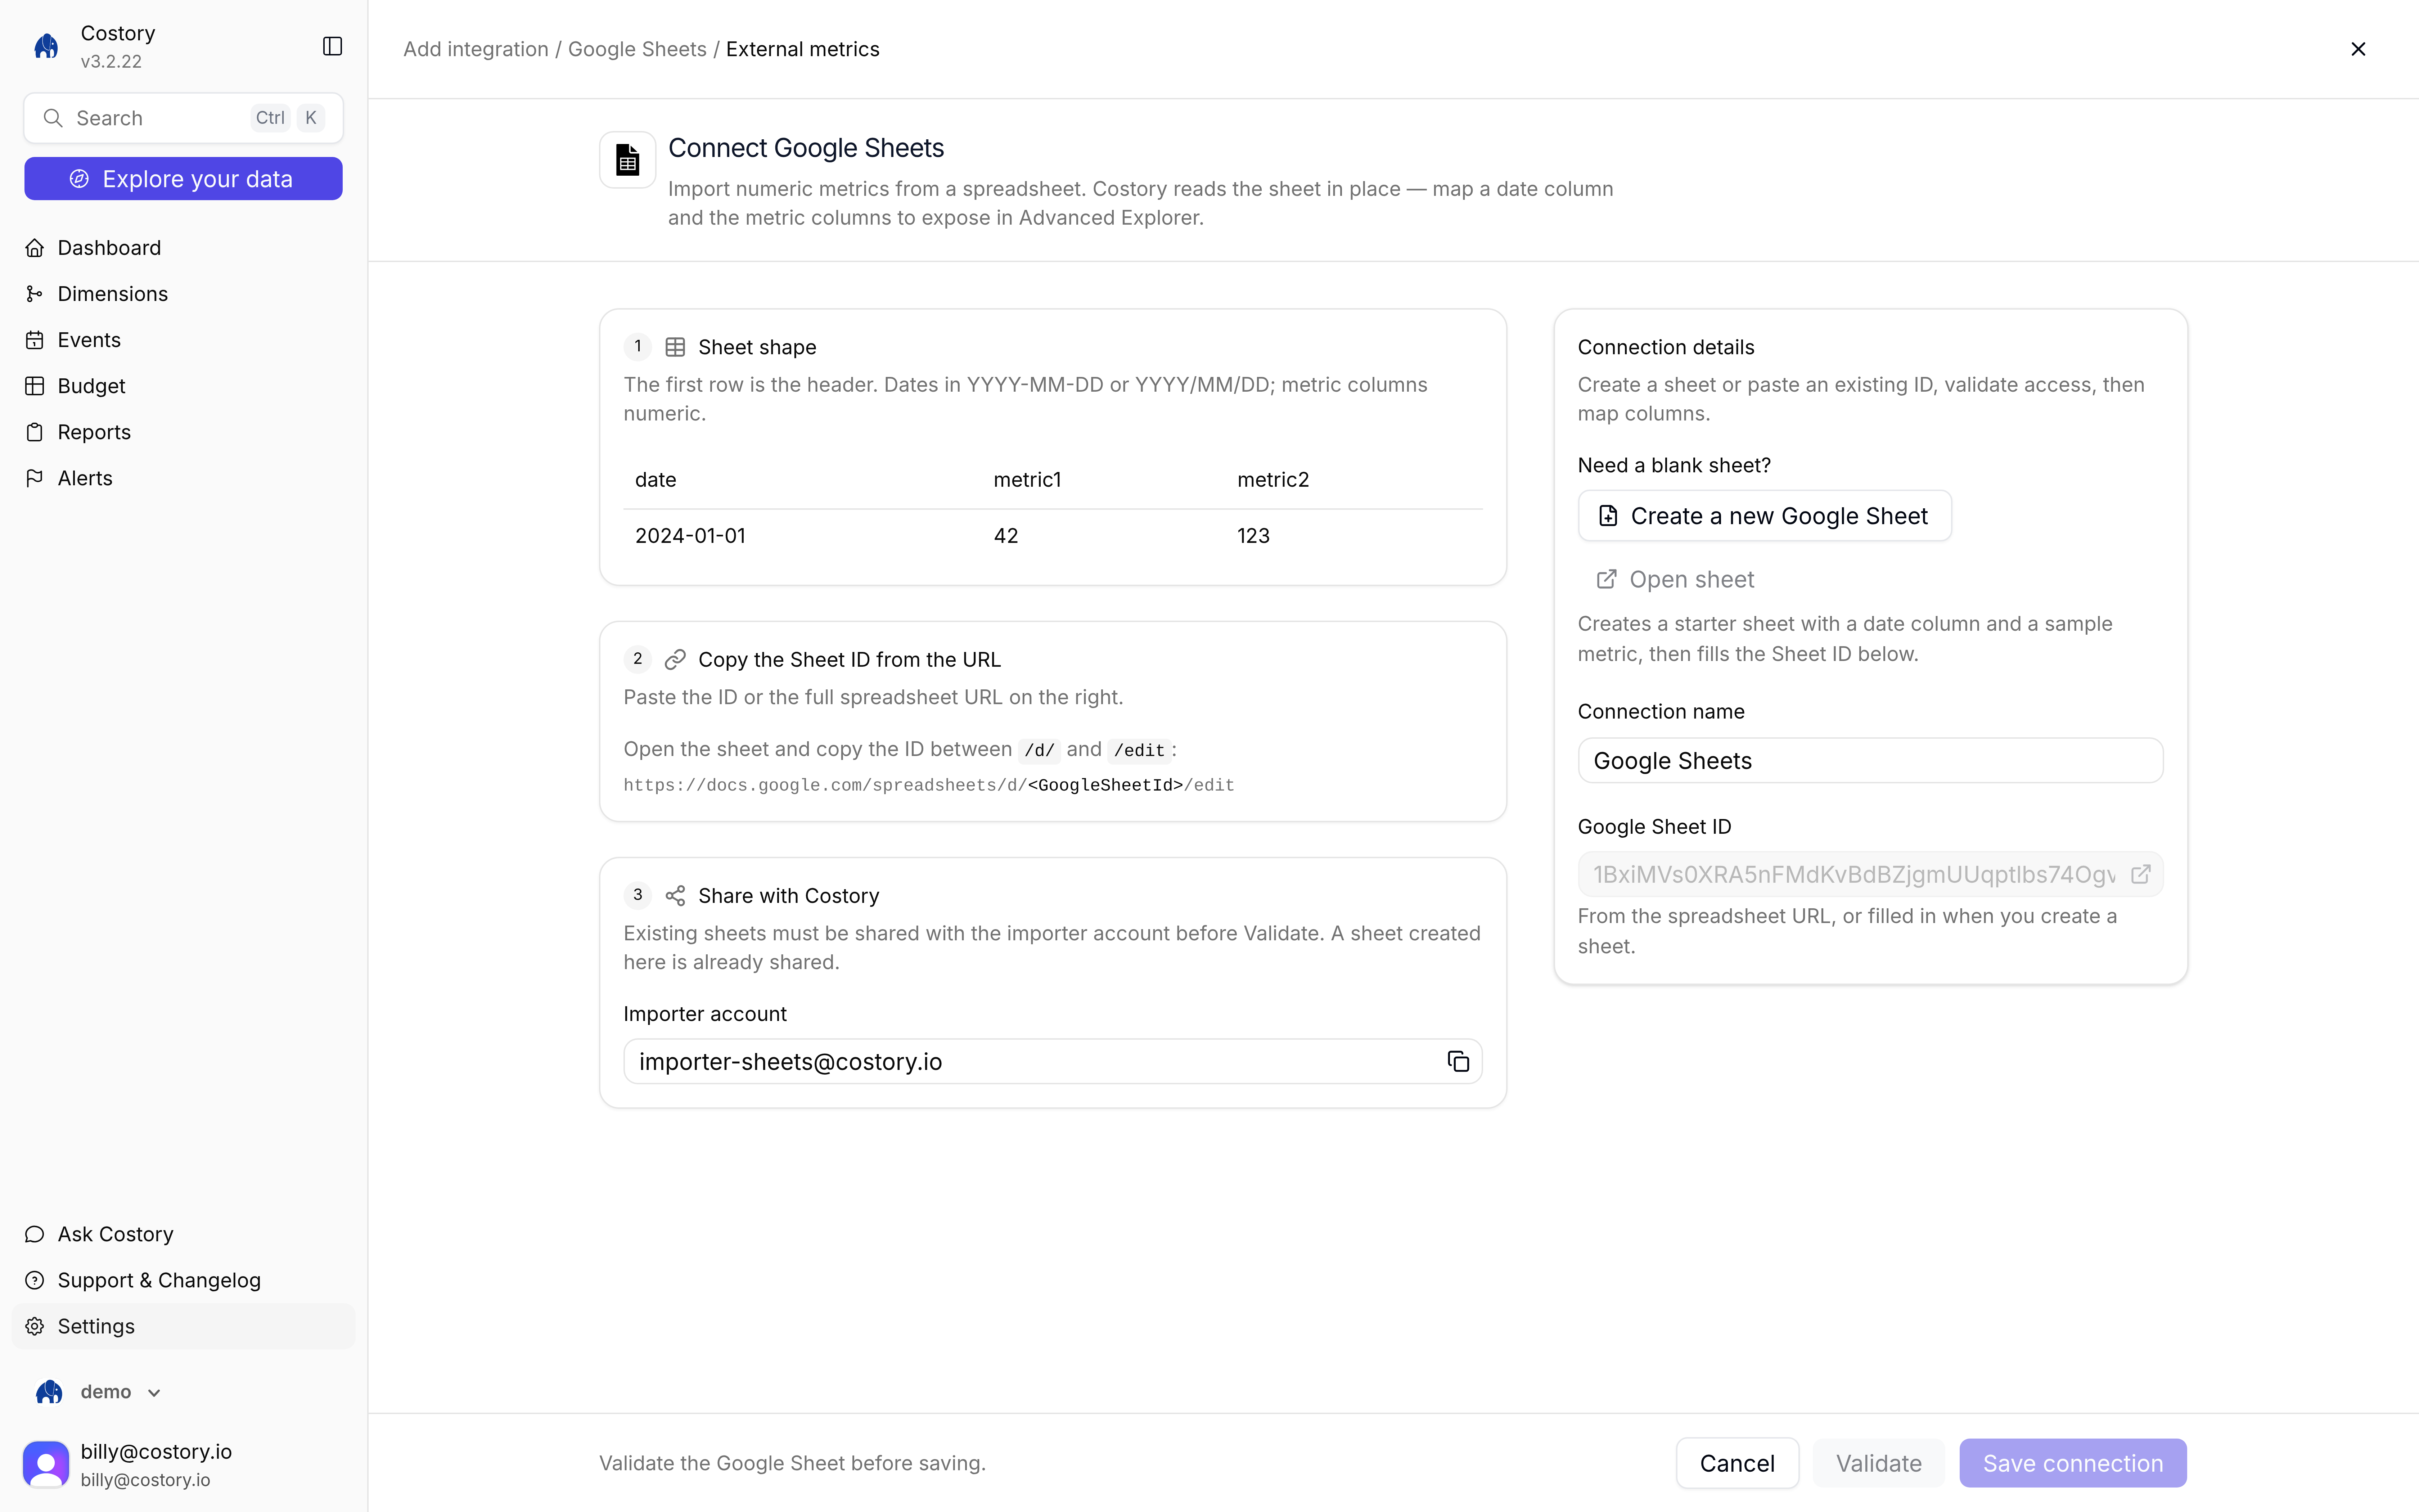Screen dimensions: 2419x1512
Task: Open Settings in the sidebar
Action: [184, 1326]
